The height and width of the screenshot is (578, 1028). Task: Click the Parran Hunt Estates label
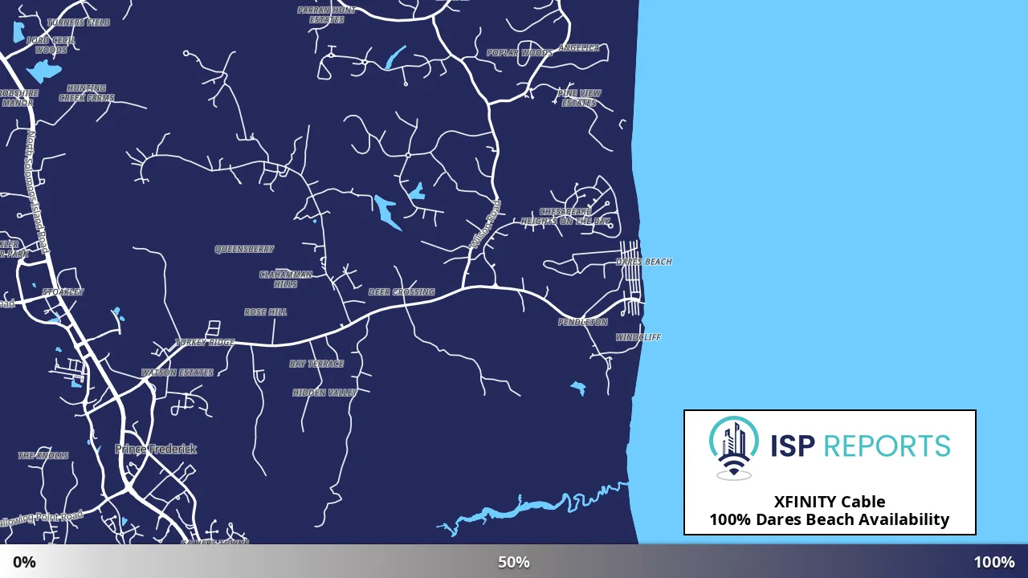pyautogui.click(x=326, y=14)
